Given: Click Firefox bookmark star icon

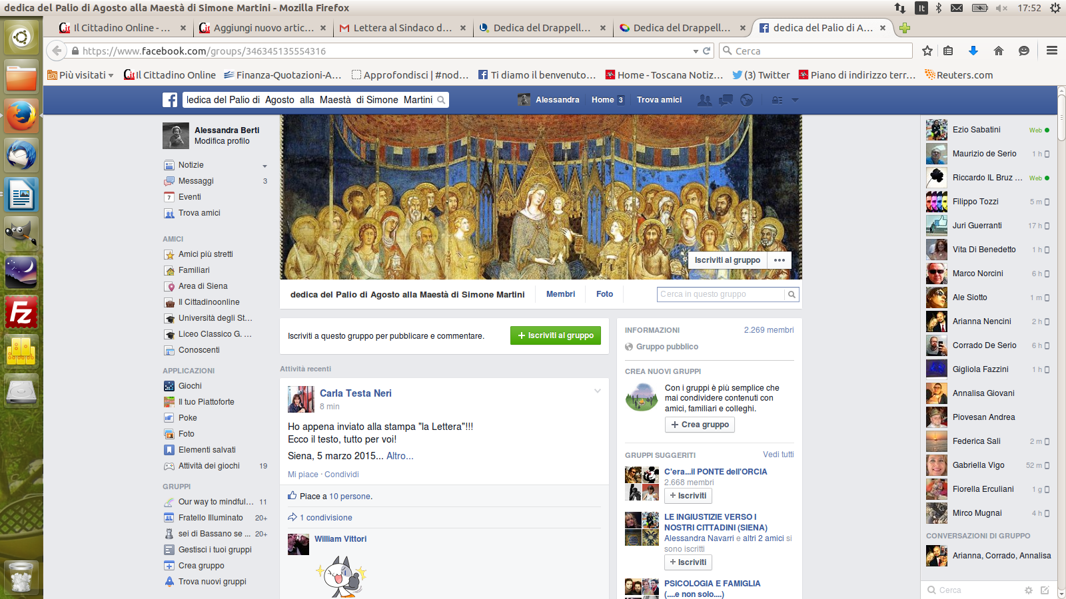Looking at the screenshot, I should point(927,51).
